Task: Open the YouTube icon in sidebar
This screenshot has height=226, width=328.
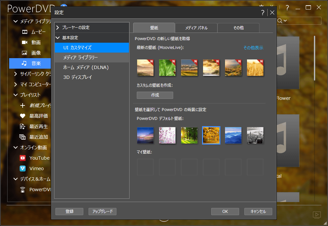Action: pyautogui.click(x=23, y=158)
